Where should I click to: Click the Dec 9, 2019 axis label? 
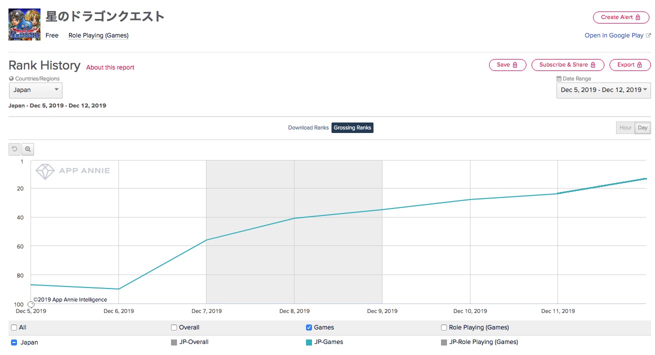click(382, 311)
